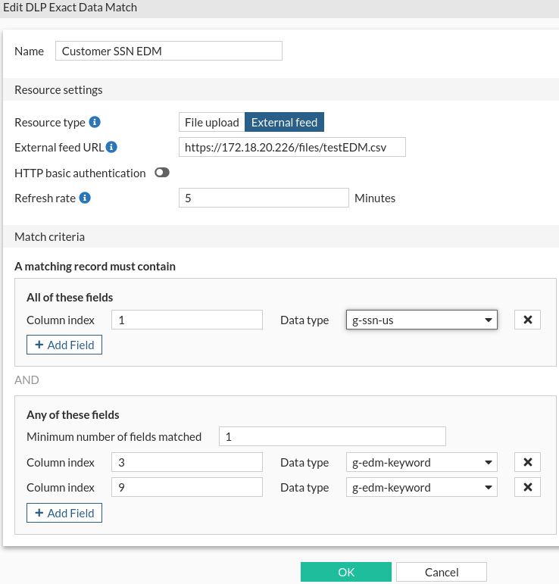Viewport: 559px width, 584px height.
Task: Click the Refresh rate info icon
Action: 85,198
